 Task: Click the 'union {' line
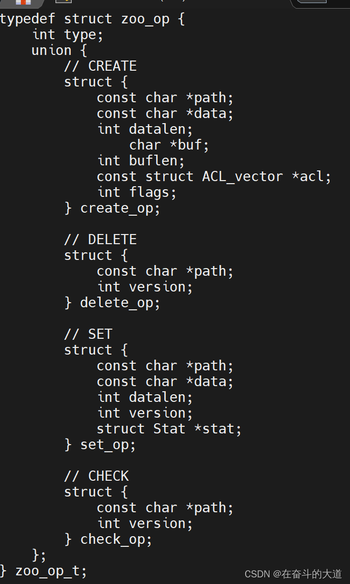tap(59, 51)
